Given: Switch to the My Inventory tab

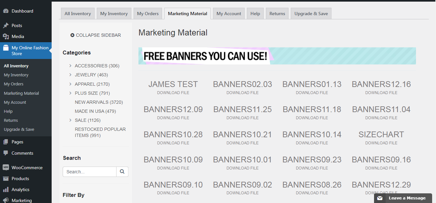Looking at the screenshot, I should pos(114,14).
